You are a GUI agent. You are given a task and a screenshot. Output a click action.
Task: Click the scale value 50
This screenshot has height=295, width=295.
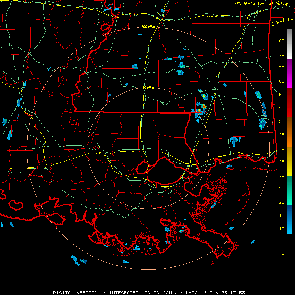pyautogui.click(x=282, y=122)
